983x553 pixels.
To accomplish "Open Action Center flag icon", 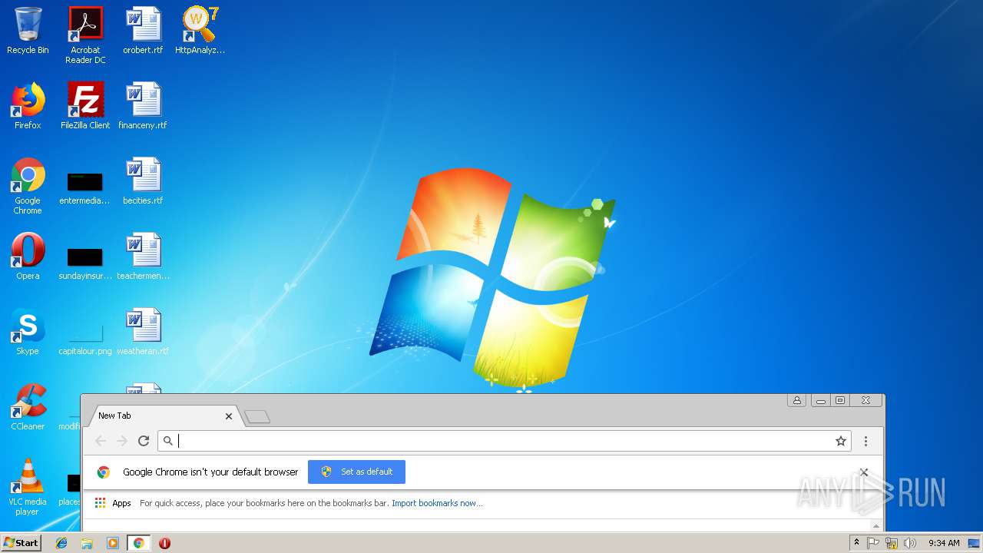I will point(873,543).
